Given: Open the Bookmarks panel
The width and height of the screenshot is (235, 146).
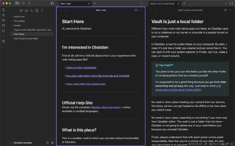Looking at the screenshot, I should point(29,3).
